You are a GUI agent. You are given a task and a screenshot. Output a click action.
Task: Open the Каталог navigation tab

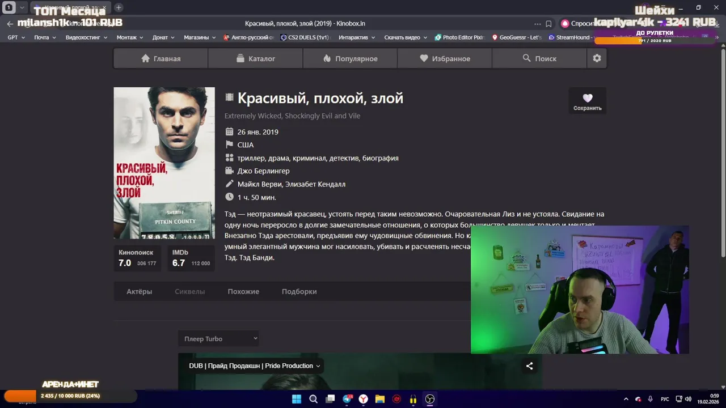[x=255, y=58]
